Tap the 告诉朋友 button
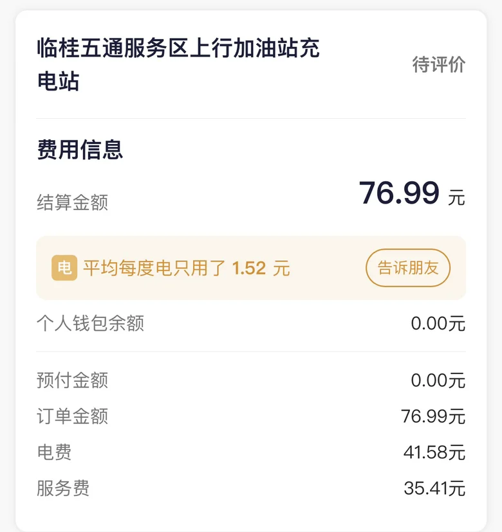The height and width of the screenshot is (532, 502). pyautogui.click(x=408, y=268)
